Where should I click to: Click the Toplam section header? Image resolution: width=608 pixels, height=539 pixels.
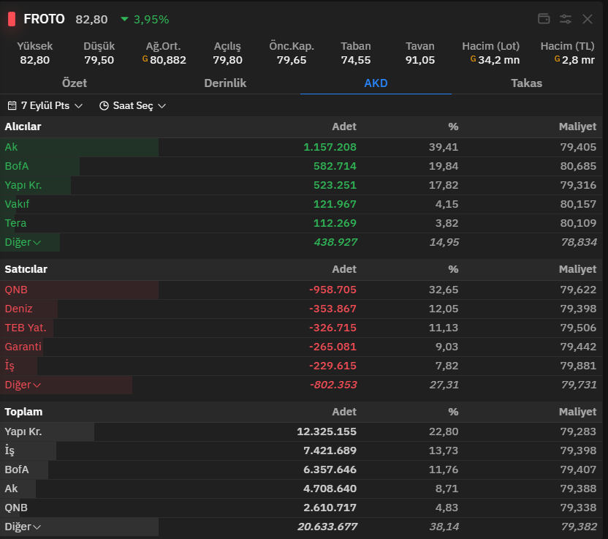23,412
